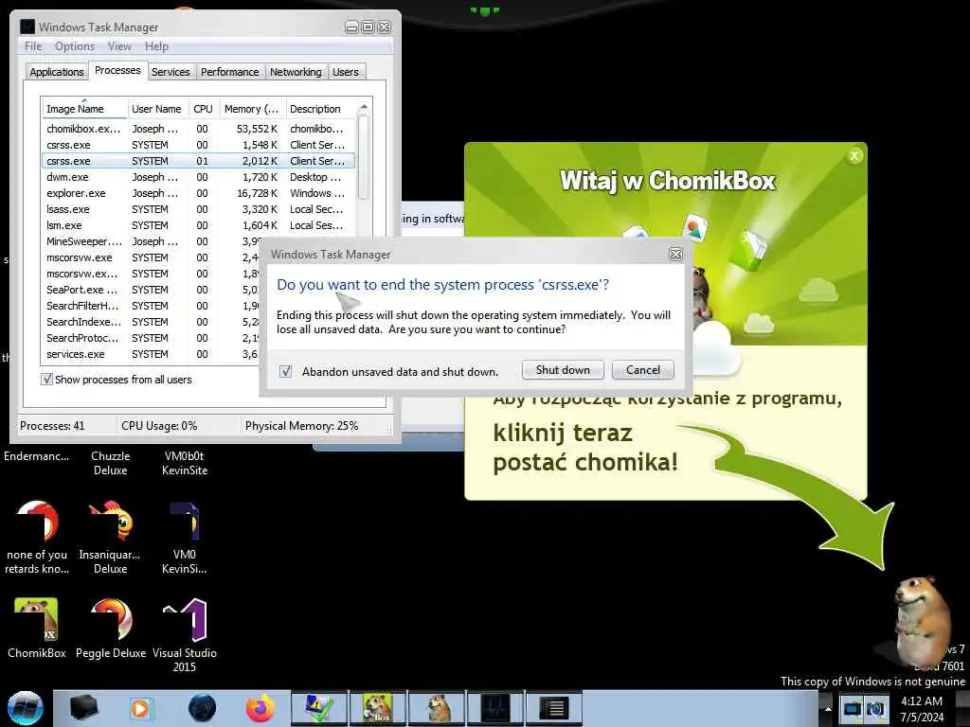The width and height of the screenshot is (970, 727).
Task: Select the MineSweeper process row
Action: [x=151, y=241]
